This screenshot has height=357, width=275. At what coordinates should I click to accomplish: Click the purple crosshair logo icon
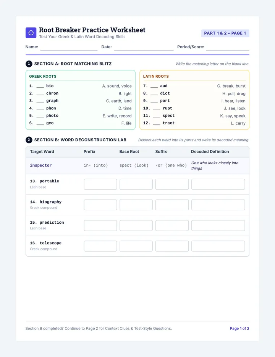(x=31, y=33)
